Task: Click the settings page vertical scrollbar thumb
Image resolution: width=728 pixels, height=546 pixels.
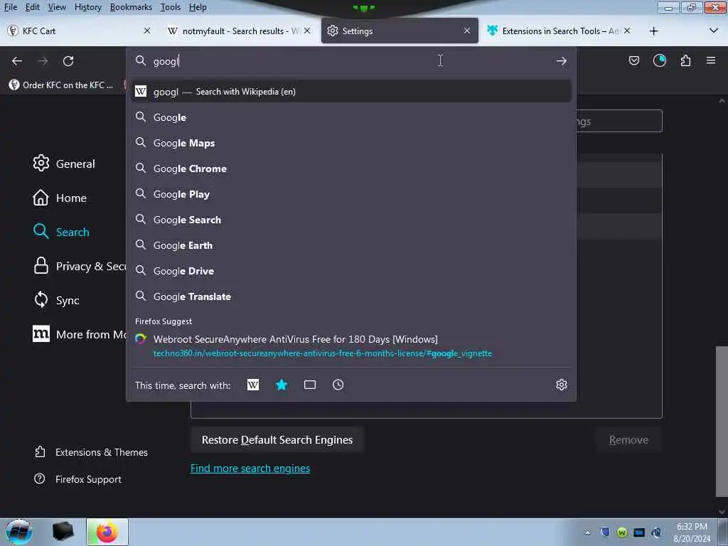Action: (722, 422)
